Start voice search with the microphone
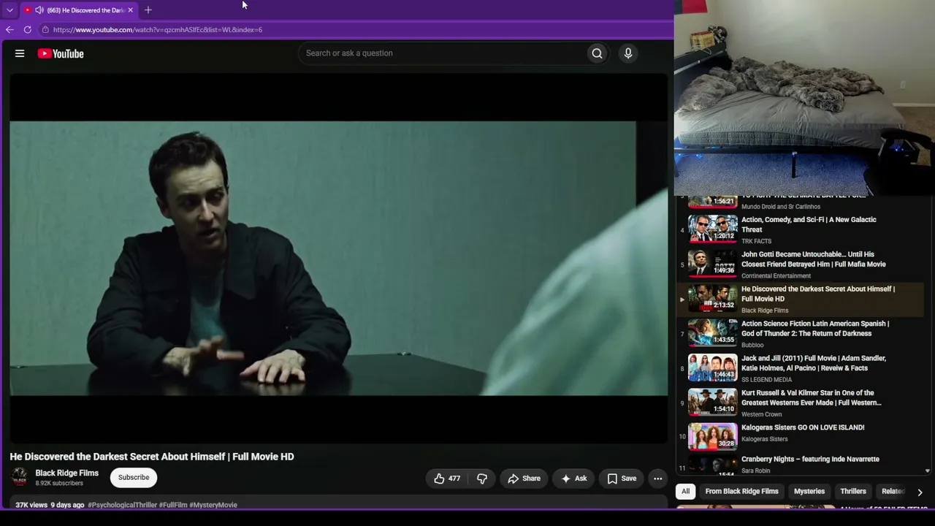Screen dimensions: 935x526 pyautogui.click(x=627, y=53)
